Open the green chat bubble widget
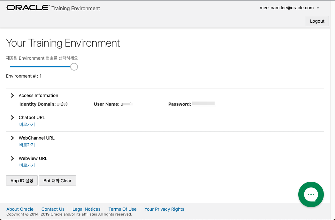Viewport: 335px width, 220px height. click(311, 194)
